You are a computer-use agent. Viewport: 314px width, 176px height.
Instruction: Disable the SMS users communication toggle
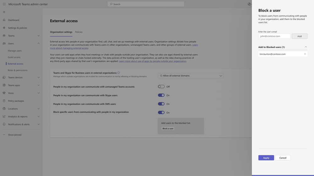pyautogui.click(x=161, y=104)
